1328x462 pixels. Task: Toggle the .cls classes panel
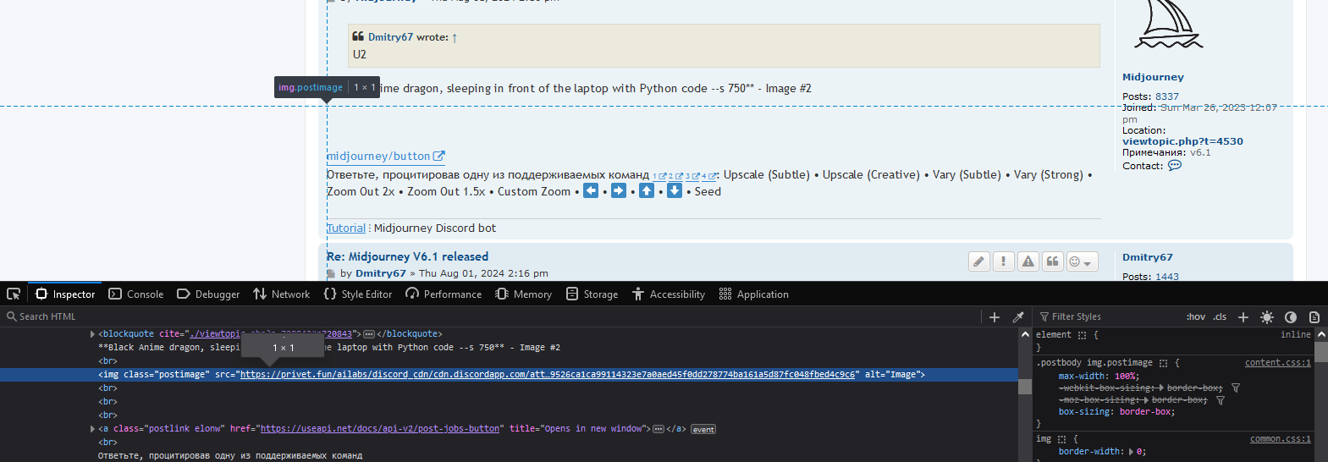(1220, 316)
